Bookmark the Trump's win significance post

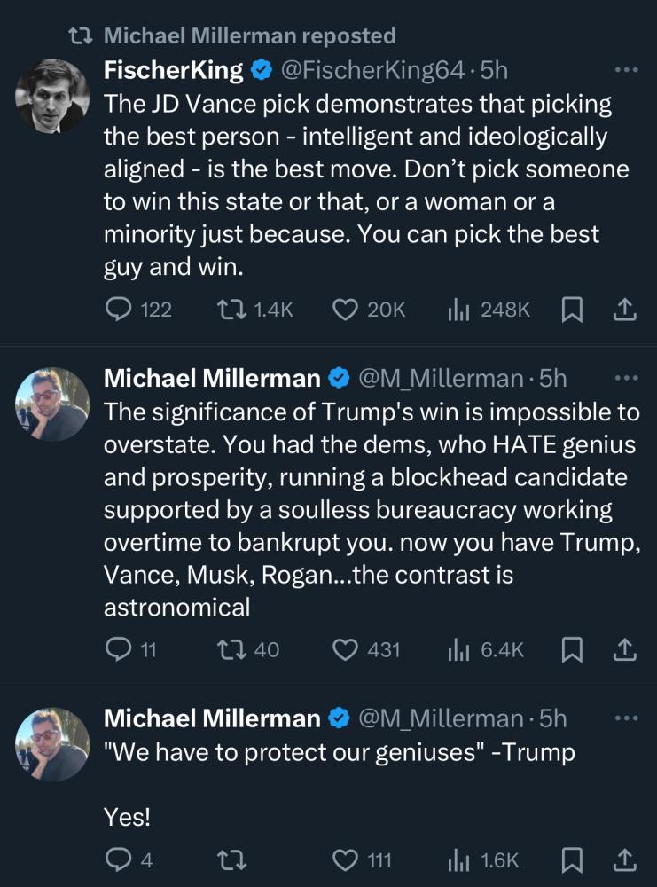click(573, 650)
